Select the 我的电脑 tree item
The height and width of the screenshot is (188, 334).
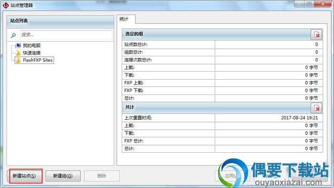(32, 45)
